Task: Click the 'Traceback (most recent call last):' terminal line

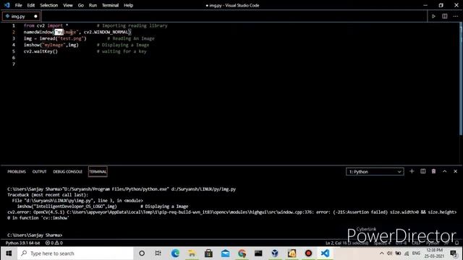Action: pos(47,195)
